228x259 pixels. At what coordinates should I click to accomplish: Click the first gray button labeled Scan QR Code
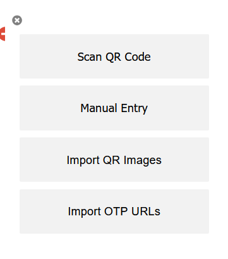point(114,56)
